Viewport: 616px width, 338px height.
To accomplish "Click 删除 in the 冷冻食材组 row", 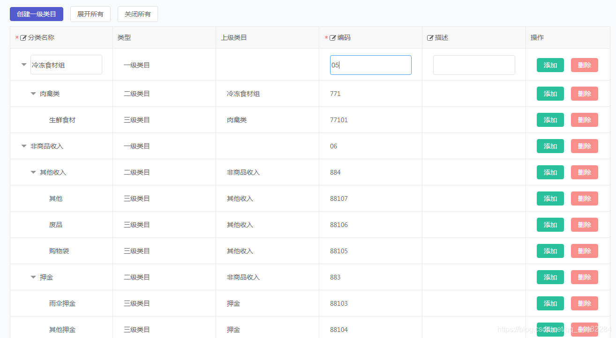I will click(x=585, y=65).
